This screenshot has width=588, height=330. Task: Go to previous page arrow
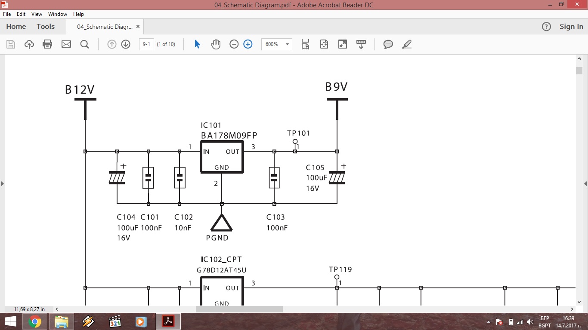click(112, 44)
